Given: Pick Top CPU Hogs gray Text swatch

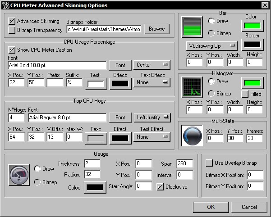Looking at the screenshot, I should click(96, 138).
